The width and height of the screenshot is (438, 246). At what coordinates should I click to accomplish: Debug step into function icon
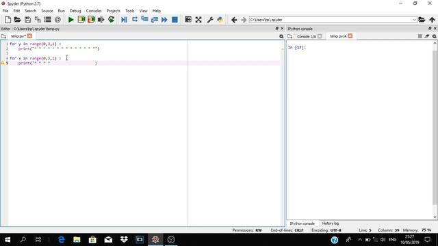(x=144, y=20)
